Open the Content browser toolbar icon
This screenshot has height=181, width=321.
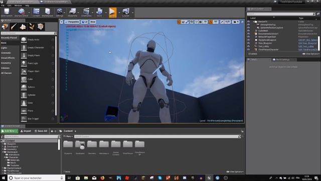[36, 12]
